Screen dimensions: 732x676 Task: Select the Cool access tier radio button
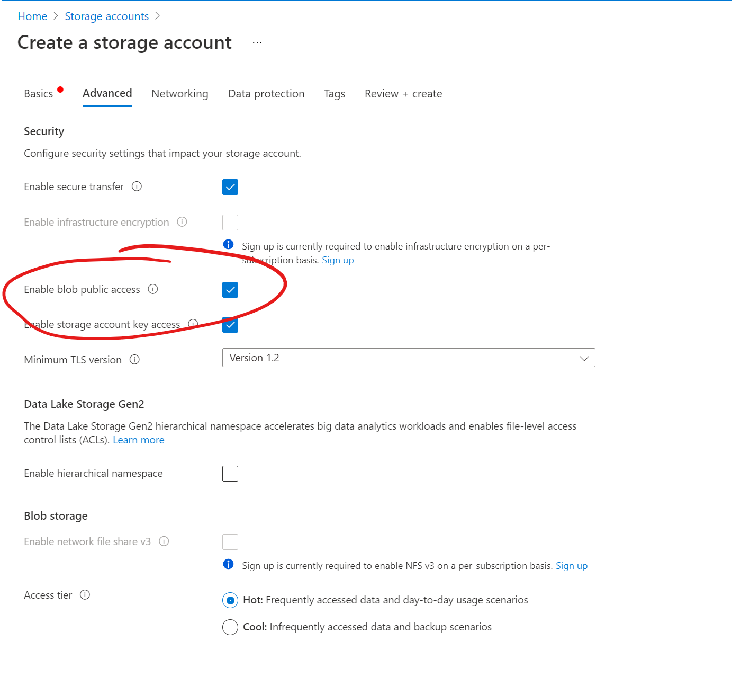tap(230, 627)
